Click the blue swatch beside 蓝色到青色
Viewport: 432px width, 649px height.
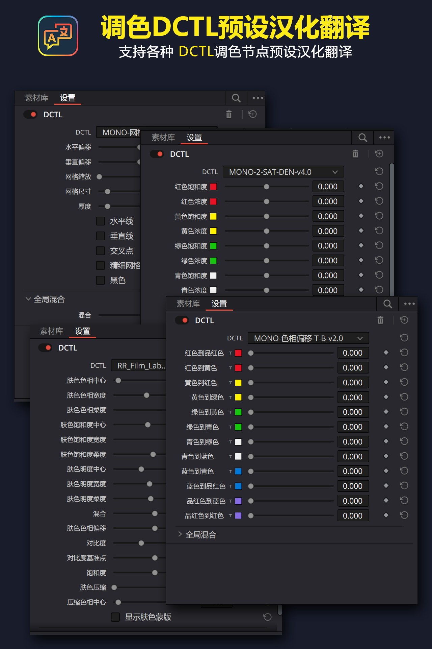[x=238, y=471]
